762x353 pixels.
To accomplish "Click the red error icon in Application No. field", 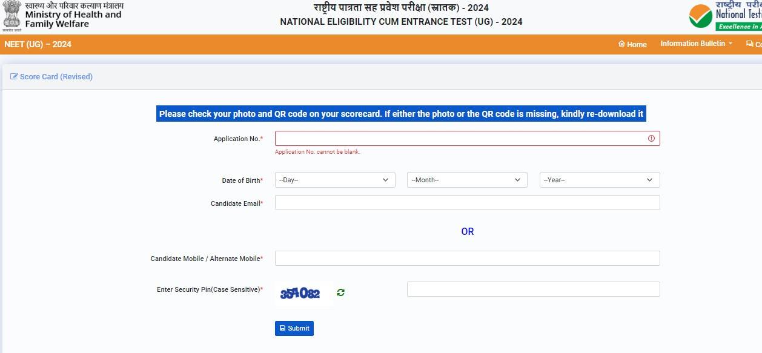I will click(x=651, y=139).
